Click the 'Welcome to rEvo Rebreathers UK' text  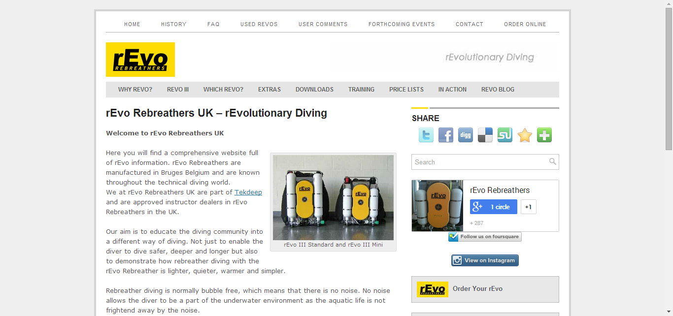click(x=165, y=133)
